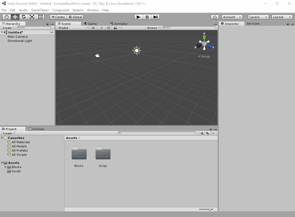Select All Materials favorite search
The image size is (295, 217).
pyautogui.click(x=21, y=142)
